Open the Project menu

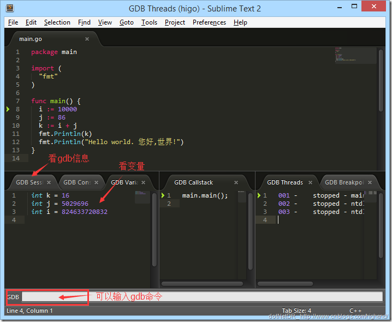175,22
